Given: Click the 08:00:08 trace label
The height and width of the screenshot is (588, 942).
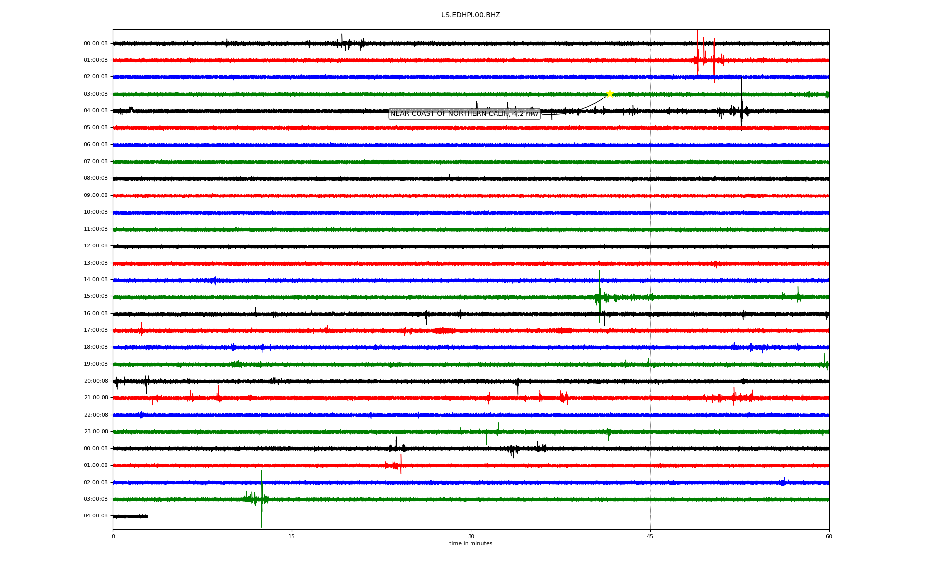Looking at the screenshot, I should pyautogui.click(x=96, y=178).
